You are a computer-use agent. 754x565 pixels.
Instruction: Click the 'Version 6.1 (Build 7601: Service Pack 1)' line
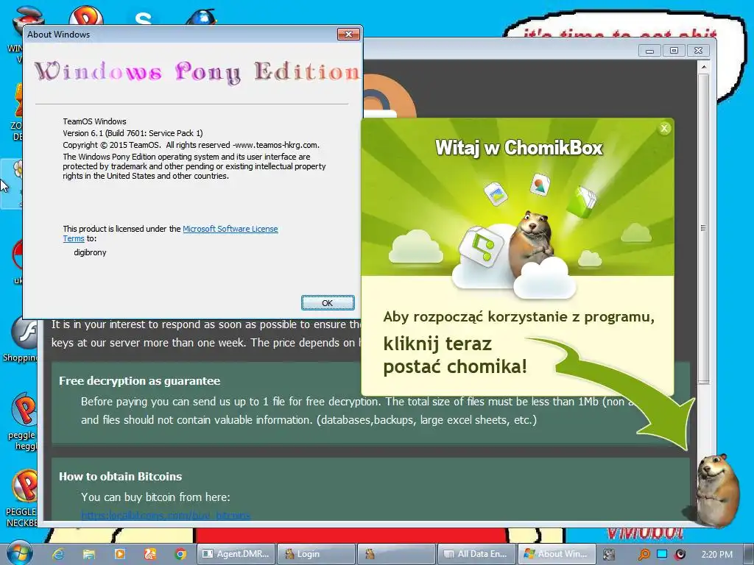133,133
